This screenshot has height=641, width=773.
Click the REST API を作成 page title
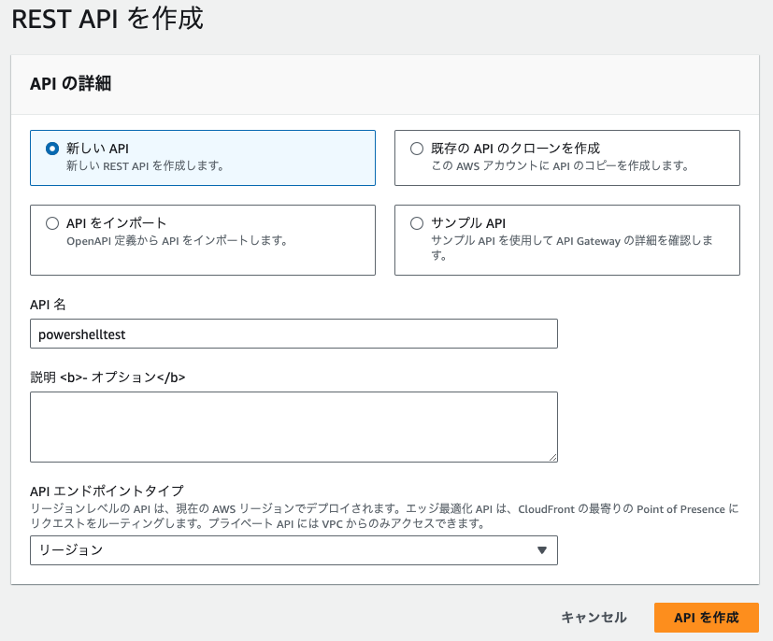pyautogui.click(x=107, y=19)
